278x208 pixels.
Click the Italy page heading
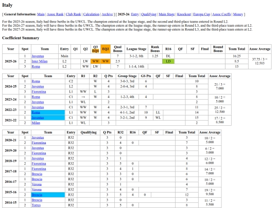7,5
